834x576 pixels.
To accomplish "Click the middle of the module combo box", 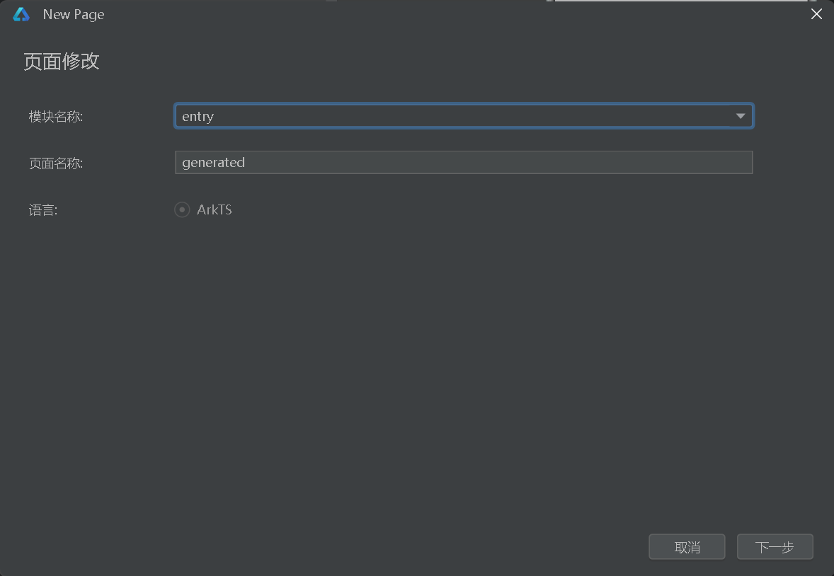I will click(x=463, y=116).
